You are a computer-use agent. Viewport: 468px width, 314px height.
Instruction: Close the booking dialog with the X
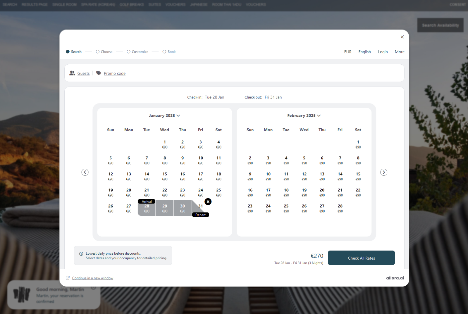pyautogui.click(x=402, y=37)
